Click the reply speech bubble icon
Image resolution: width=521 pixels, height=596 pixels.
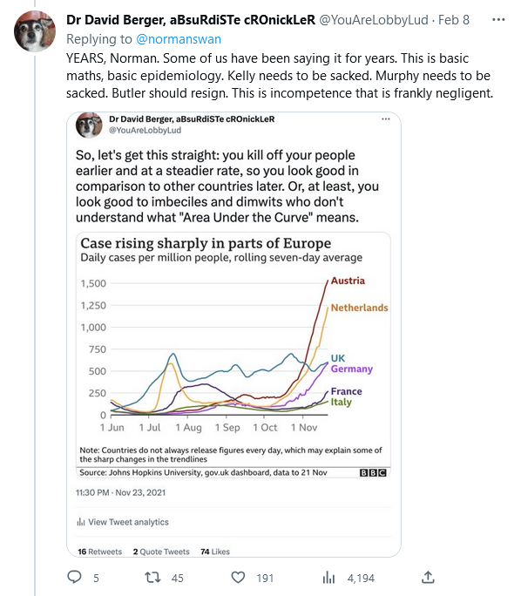pyautogui.click(x=74, y=577)
